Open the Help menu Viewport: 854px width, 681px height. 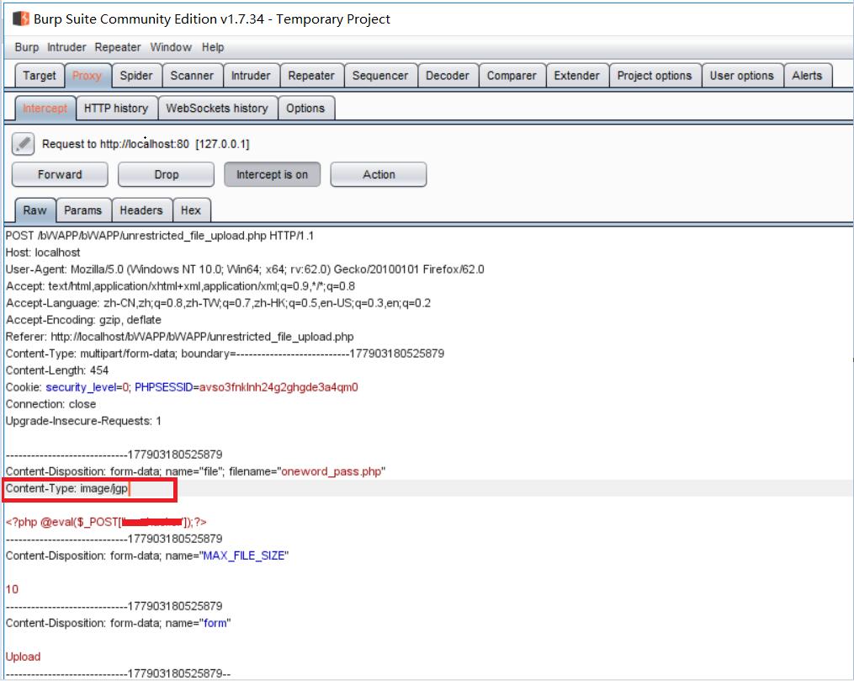pos(212,47)
